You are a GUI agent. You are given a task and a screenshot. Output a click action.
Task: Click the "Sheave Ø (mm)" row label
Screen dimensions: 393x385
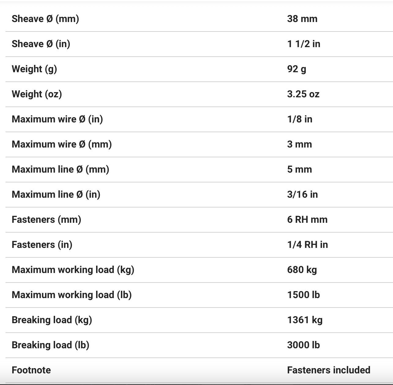45,19
